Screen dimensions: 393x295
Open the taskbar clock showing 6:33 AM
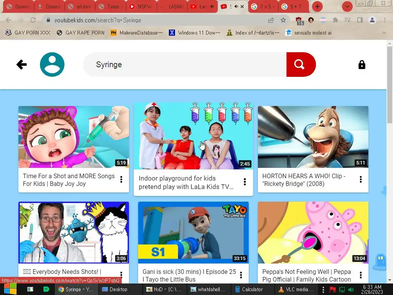pyautogui.click(x=372, y=289)
